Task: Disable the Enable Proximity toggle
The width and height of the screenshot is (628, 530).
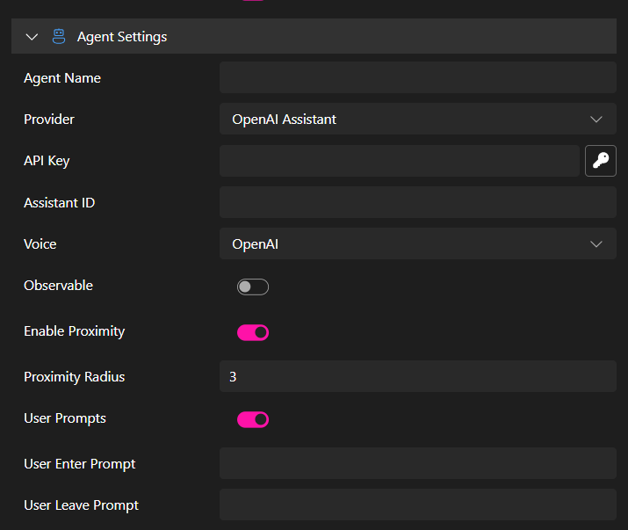Action: pyautogui.click(x=253, y=332)
